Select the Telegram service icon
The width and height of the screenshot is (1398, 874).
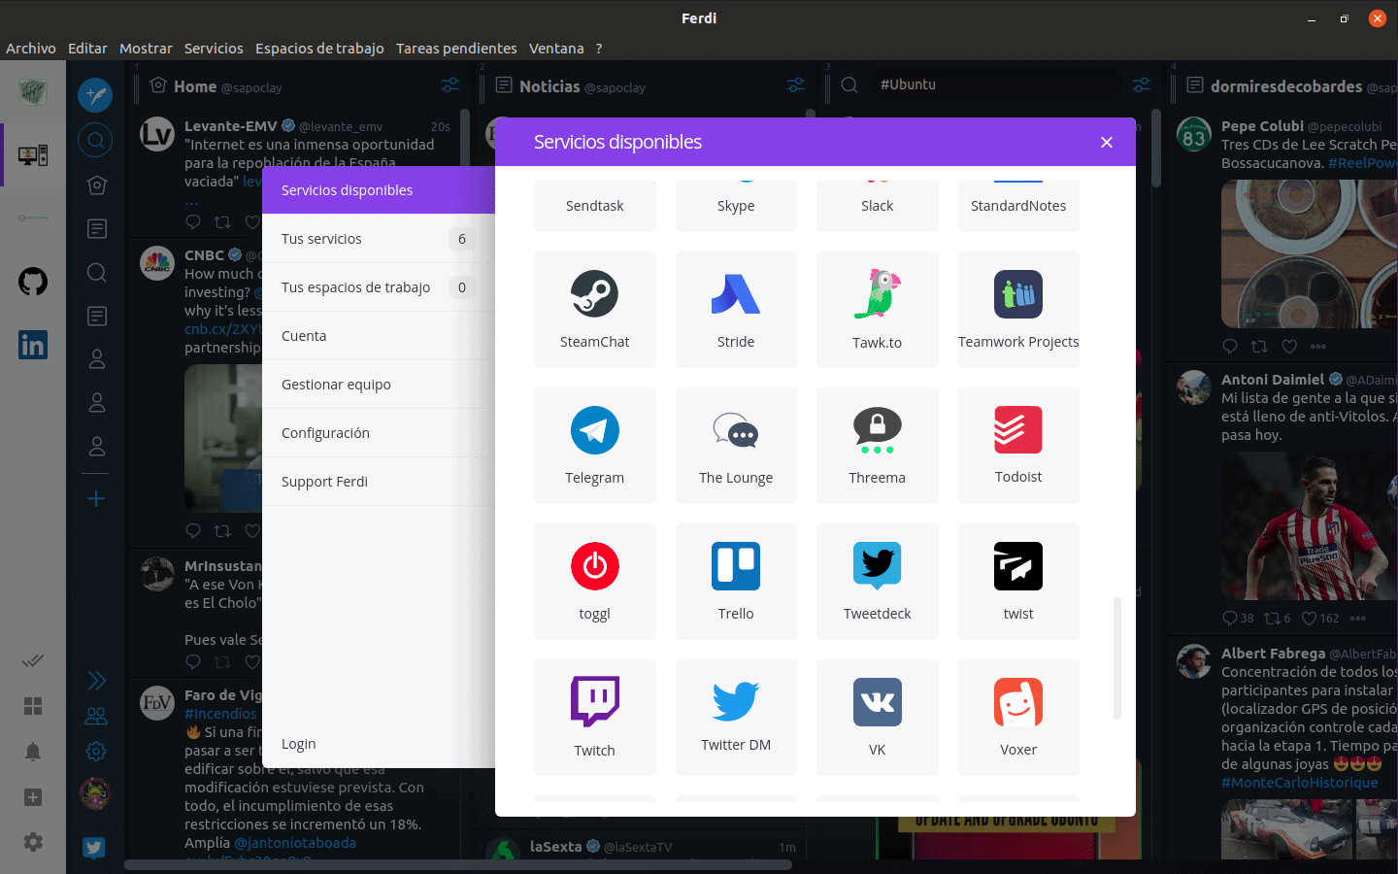594,431
